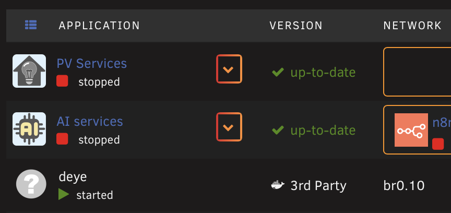Expand the AI services folder chevron
The width and height of the screenshot is (451, 213).
coord(229,127)
